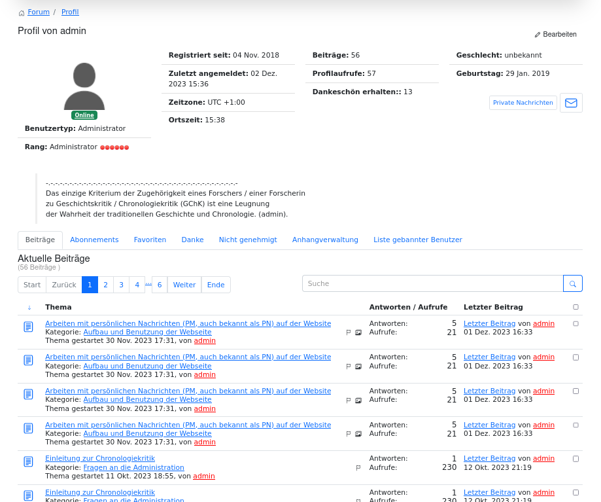Click the admin profile avatar image

coord(84,86)
